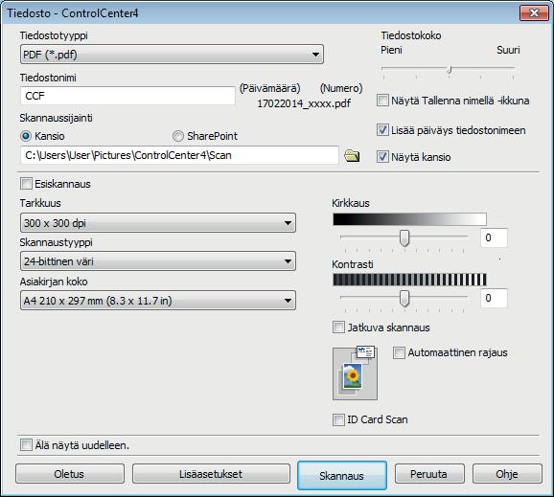Expand the Asiakirjan koko A4 dropdown
Viewport: 554px width, 497px height.
click(158, 301)
